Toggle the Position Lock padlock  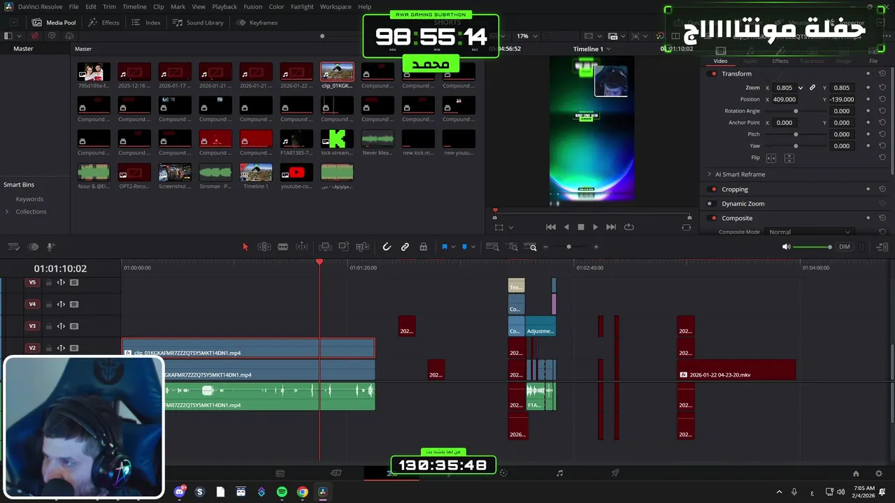click(423, 247)
